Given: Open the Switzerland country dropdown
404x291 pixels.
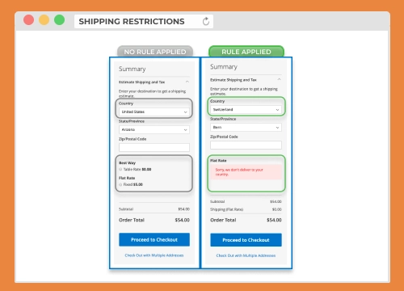Looking at the screenshot, I should pyautogui.click(x=246, y=110).
